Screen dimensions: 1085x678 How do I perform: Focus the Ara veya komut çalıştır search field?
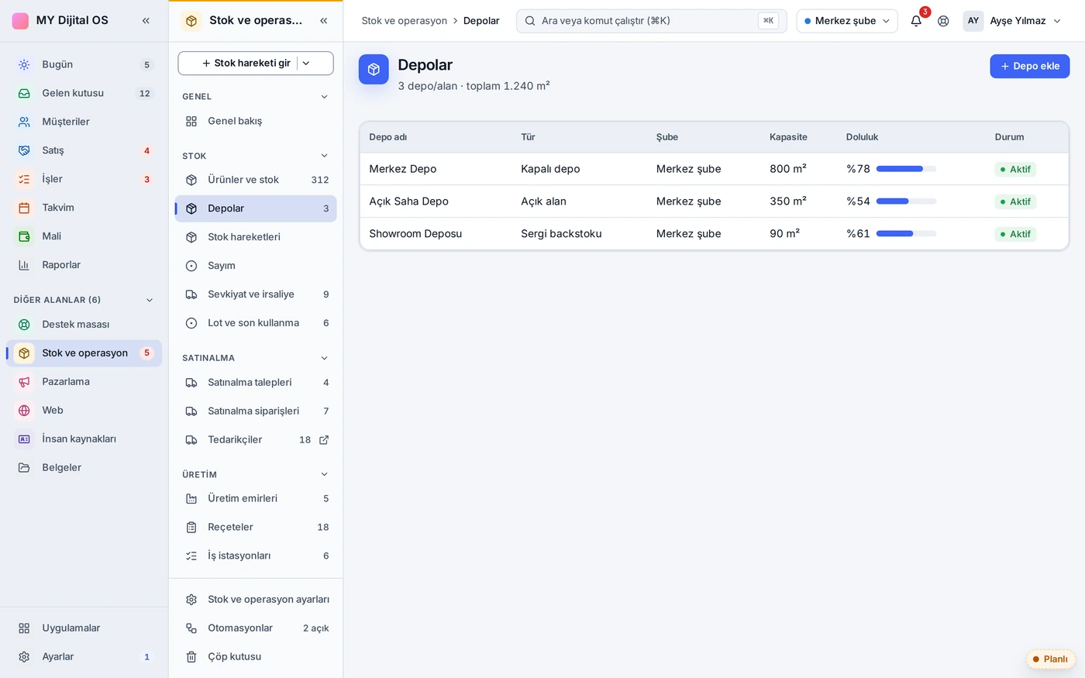(651, 21)
